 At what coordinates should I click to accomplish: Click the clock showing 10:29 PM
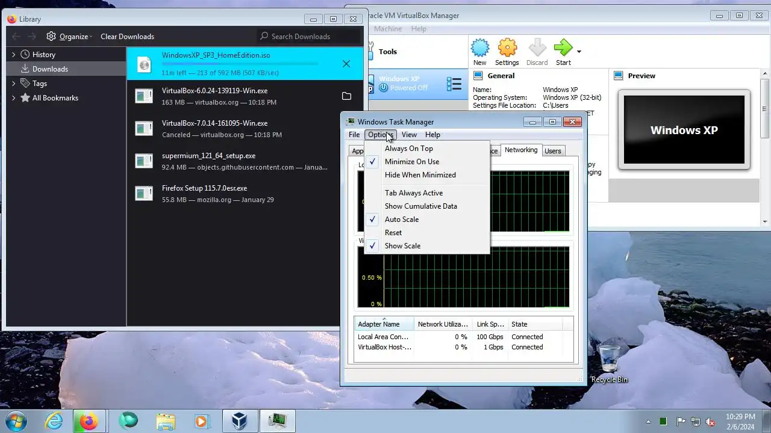740,417
